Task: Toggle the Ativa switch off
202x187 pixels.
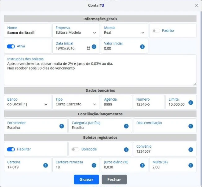Action: pyautogui.click(x=11, y=46)
